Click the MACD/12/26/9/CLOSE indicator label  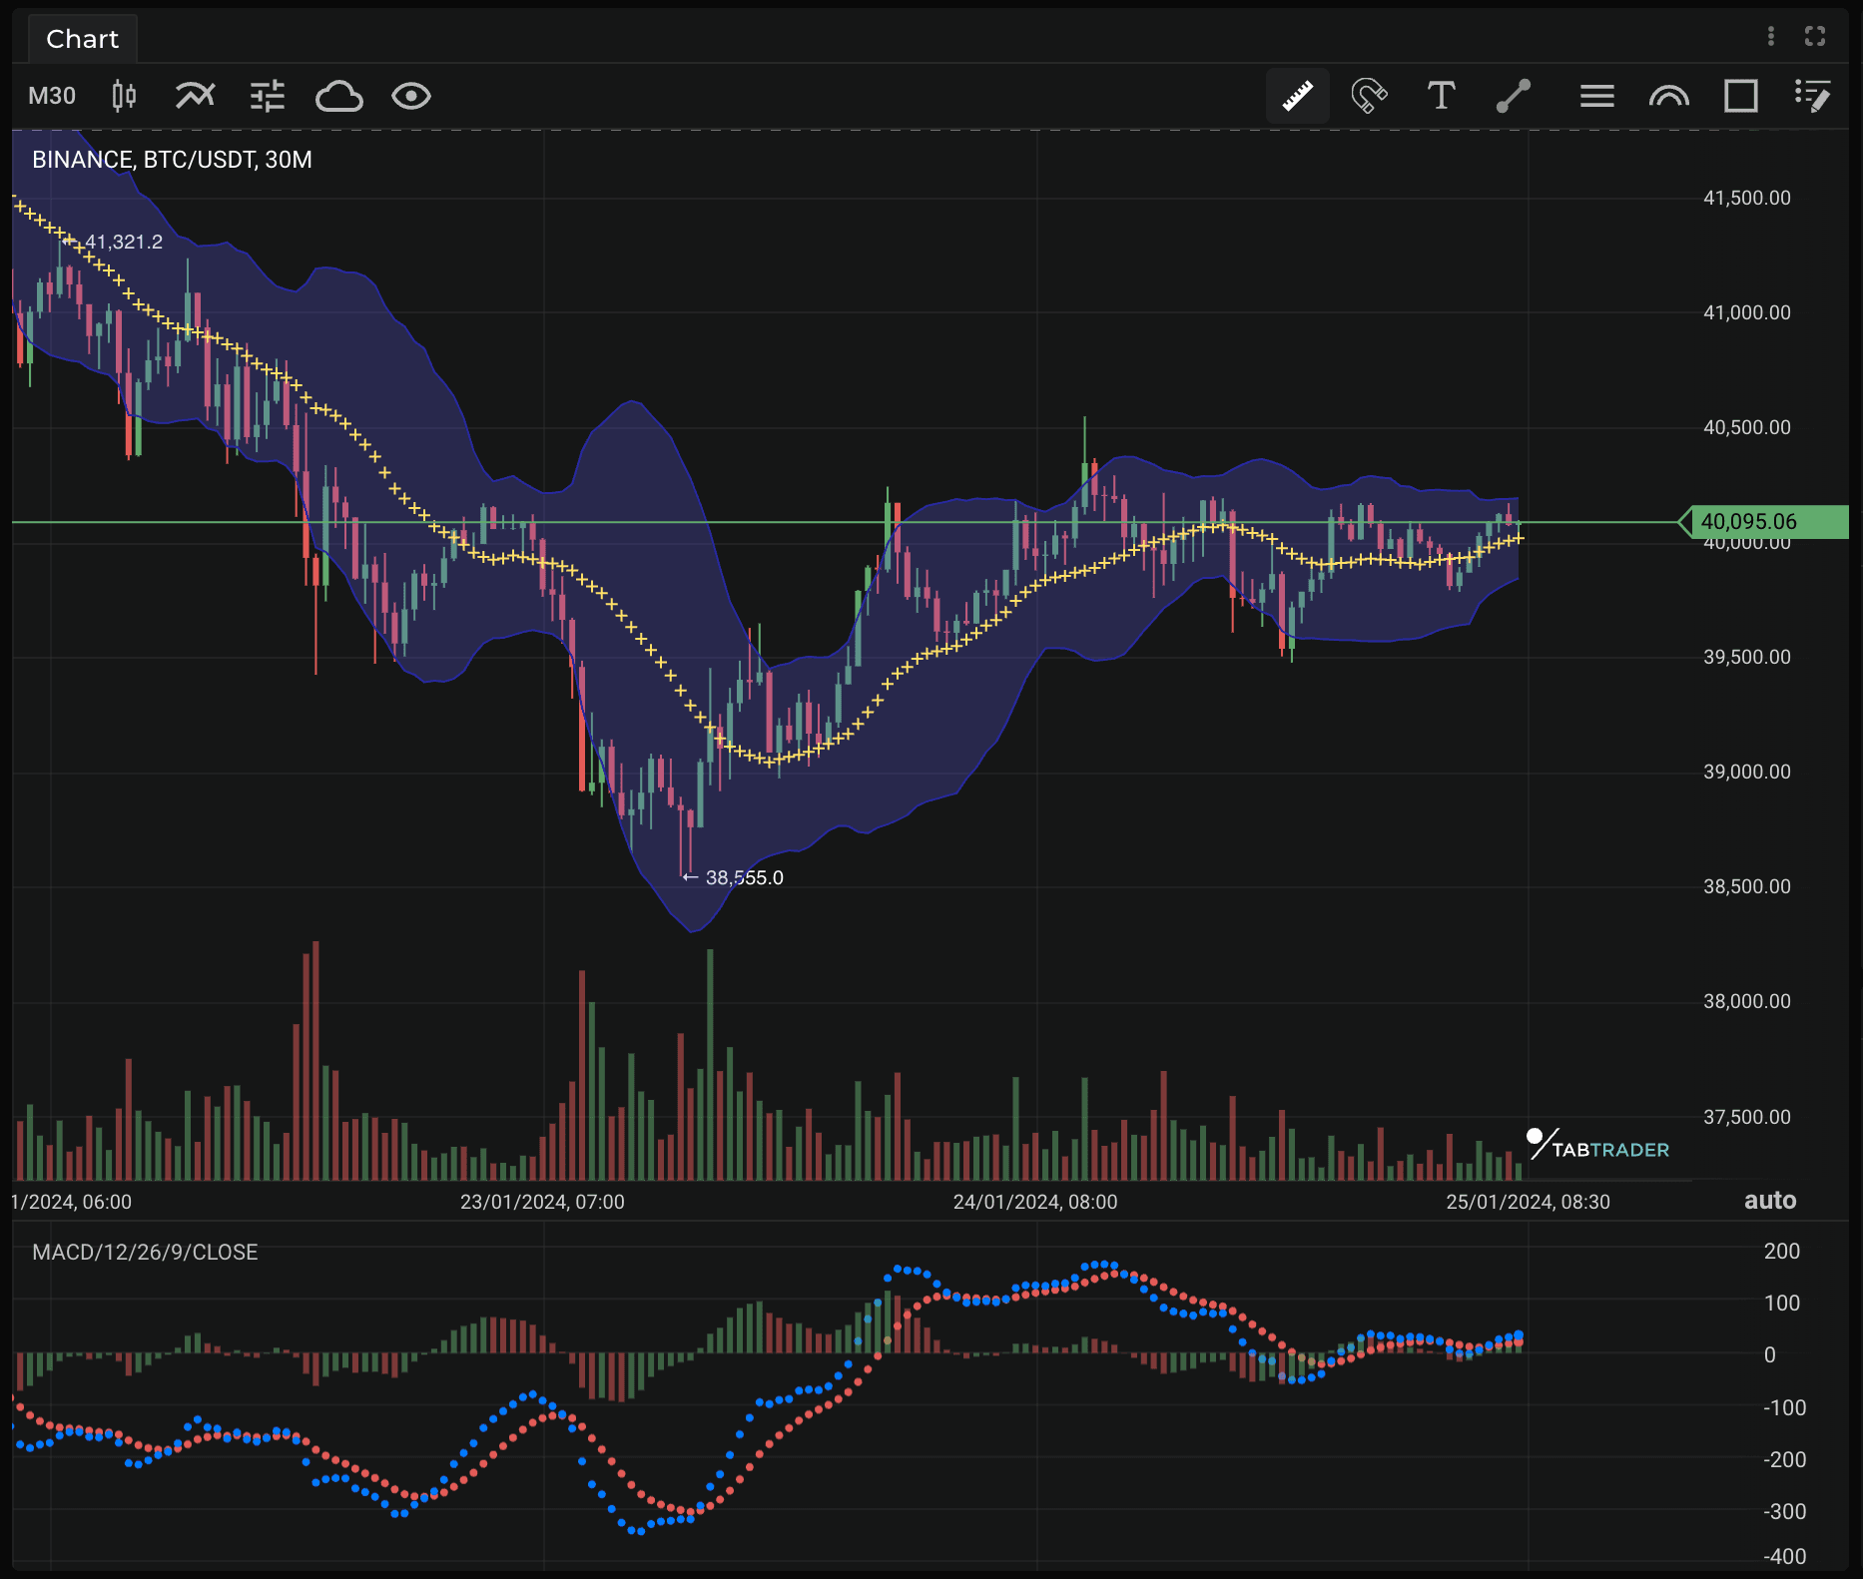(145, 1252)
